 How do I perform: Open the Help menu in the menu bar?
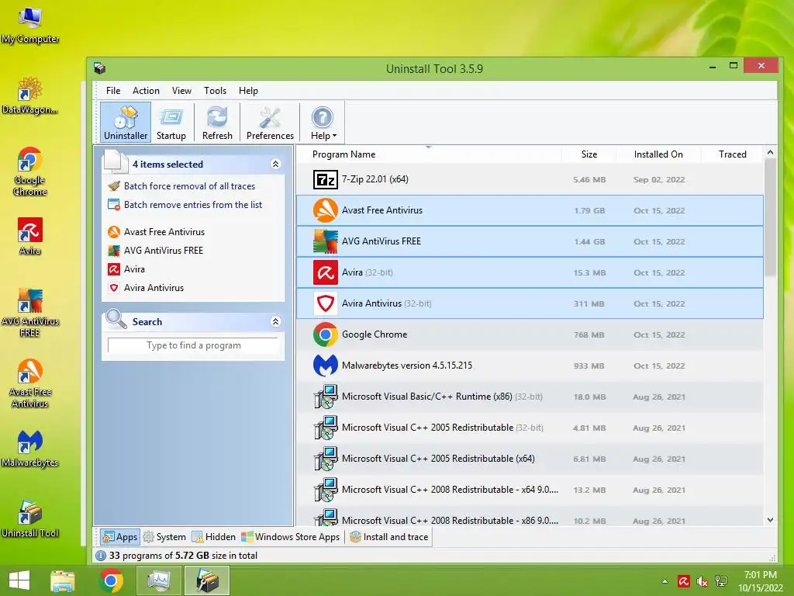coord(248,91)
